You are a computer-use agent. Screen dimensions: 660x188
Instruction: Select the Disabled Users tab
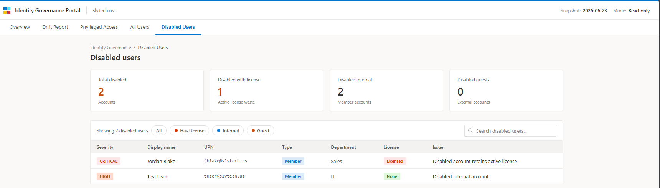pyautogui.click(x=178, y=27)
